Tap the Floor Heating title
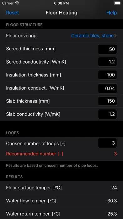The height and width of the screenshot is (219, 123). coord(61,13)
